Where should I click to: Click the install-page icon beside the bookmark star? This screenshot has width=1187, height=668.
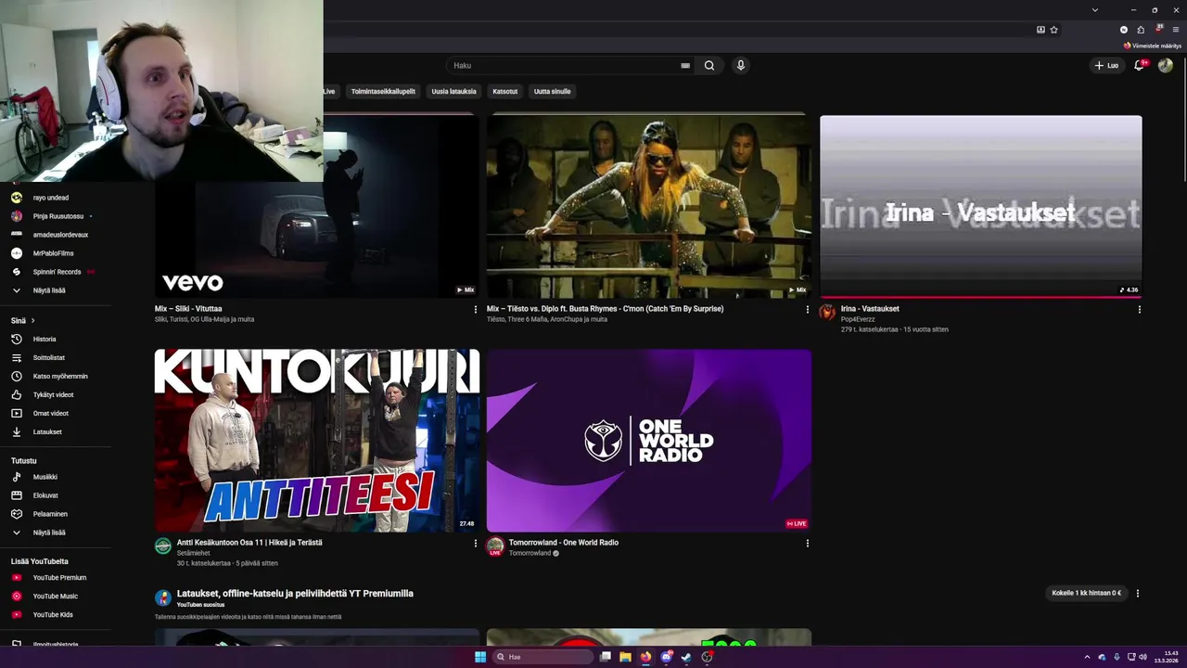pyautogui.click(x=1040, y=30)
